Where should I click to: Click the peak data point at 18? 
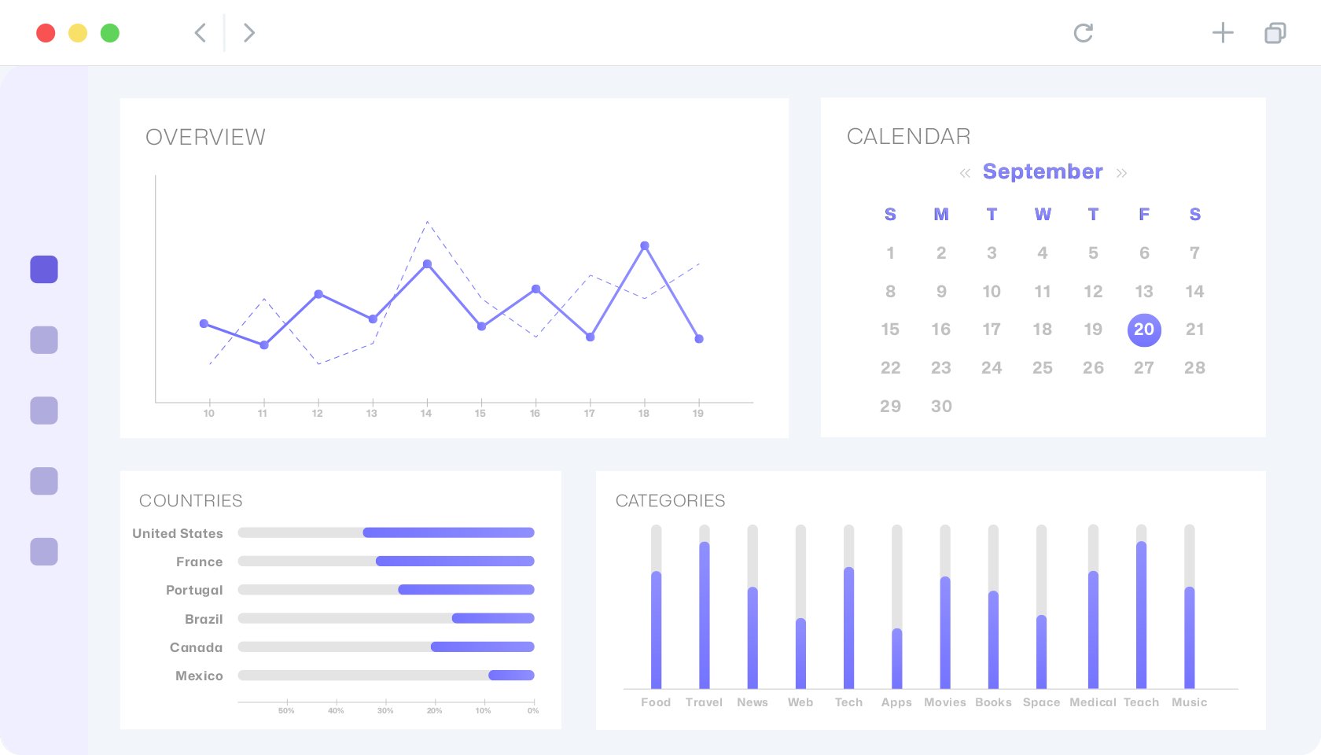(645, 246)
